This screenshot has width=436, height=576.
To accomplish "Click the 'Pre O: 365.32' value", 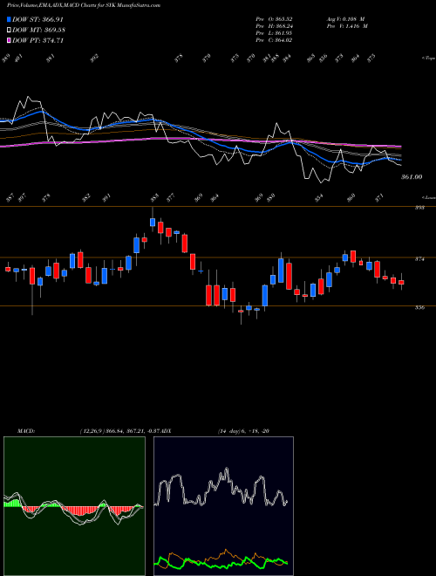I will 274,19.
